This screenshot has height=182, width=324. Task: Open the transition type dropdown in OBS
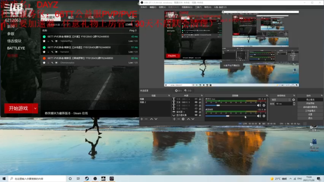click(x=281, y=100)
